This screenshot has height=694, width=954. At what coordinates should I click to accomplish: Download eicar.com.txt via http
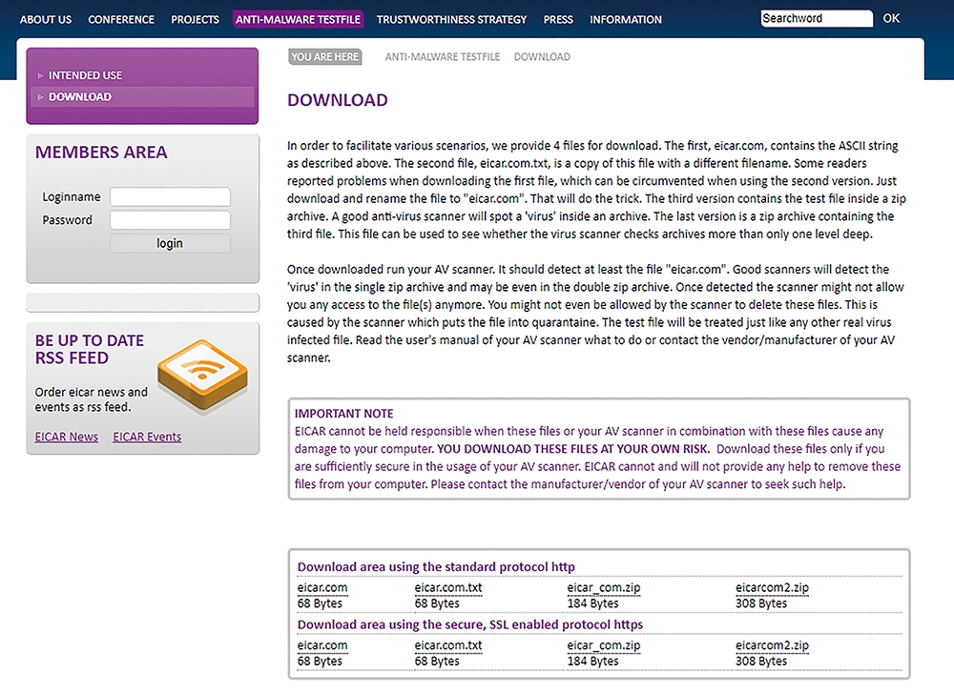click(x=448, y=587)
